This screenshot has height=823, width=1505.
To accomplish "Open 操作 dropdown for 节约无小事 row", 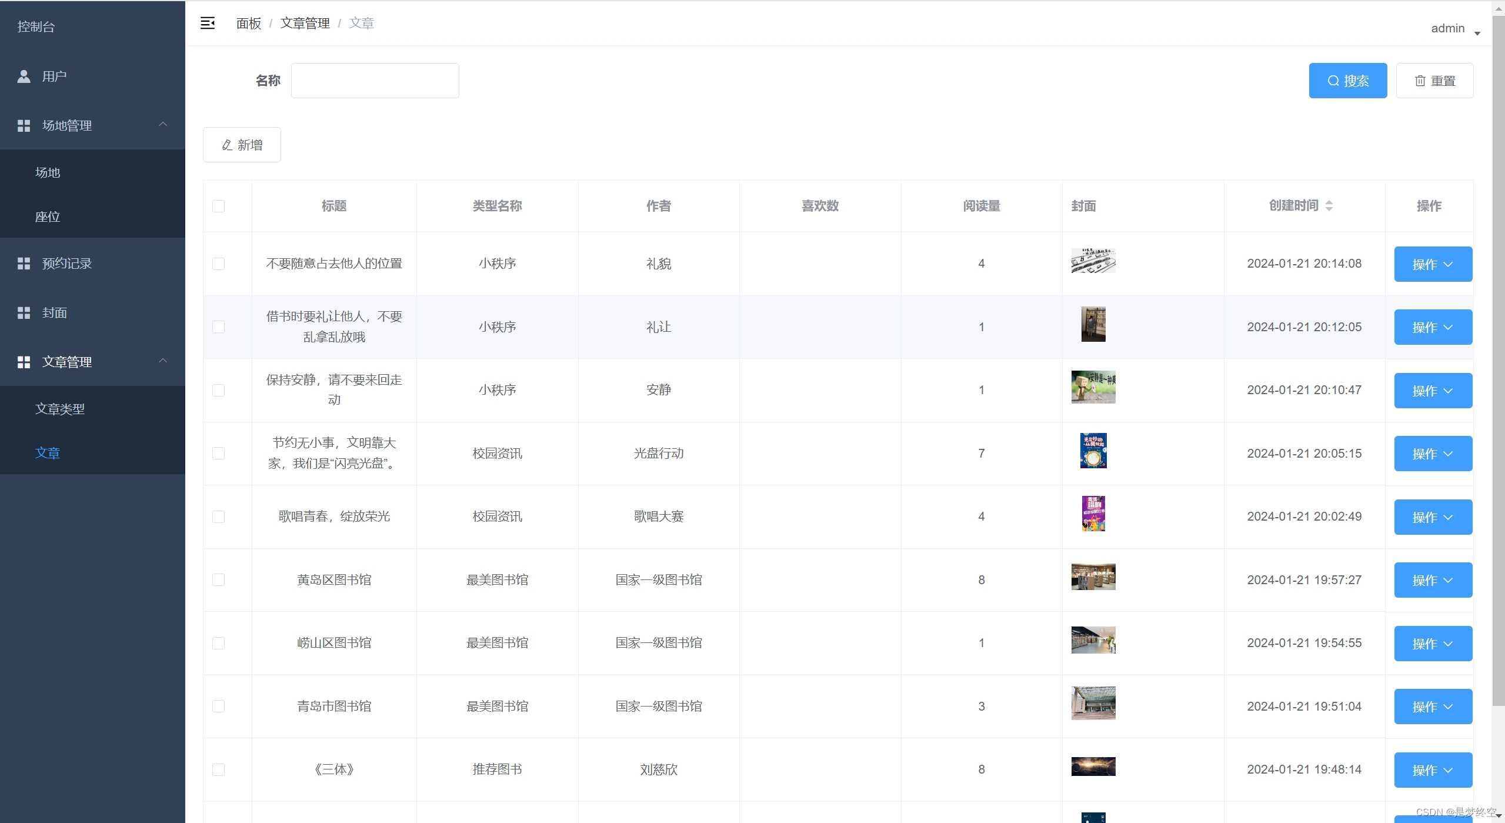I will pos(1433,454).
